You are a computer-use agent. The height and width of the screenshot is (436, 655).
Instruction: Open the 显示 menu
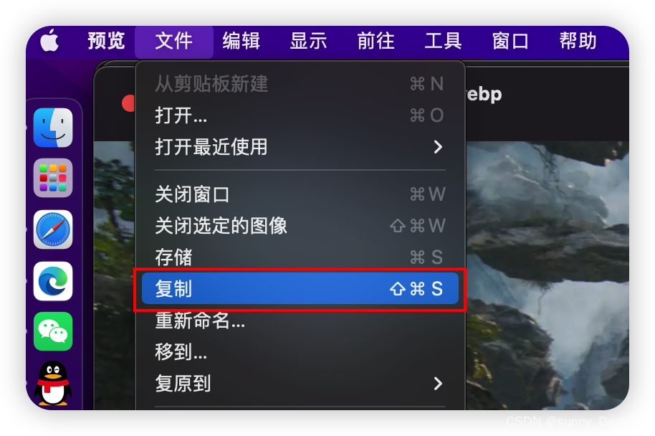[308, 41]
